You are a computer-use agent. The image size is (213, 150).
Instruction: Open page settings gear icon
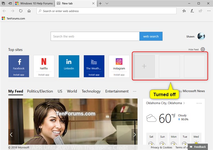pyautogui.click(x=203, y=49)
